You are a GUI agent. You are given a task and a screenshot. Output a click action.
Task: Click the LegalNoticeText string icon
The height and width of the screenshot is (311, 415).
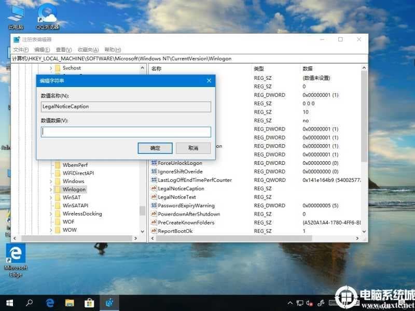click(x=154, y=197)
